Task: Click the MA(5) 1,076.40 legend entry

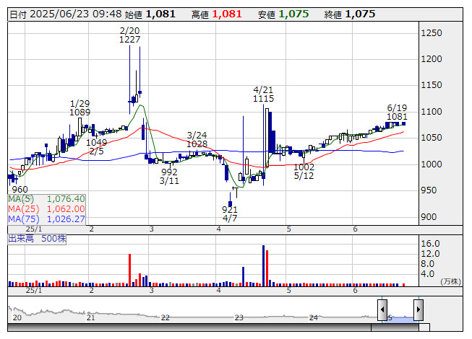Action: tap(46, 199)
